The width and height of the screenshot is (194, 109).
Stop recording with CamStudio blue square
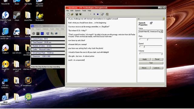pyautogui.click(x=42, y=34)
